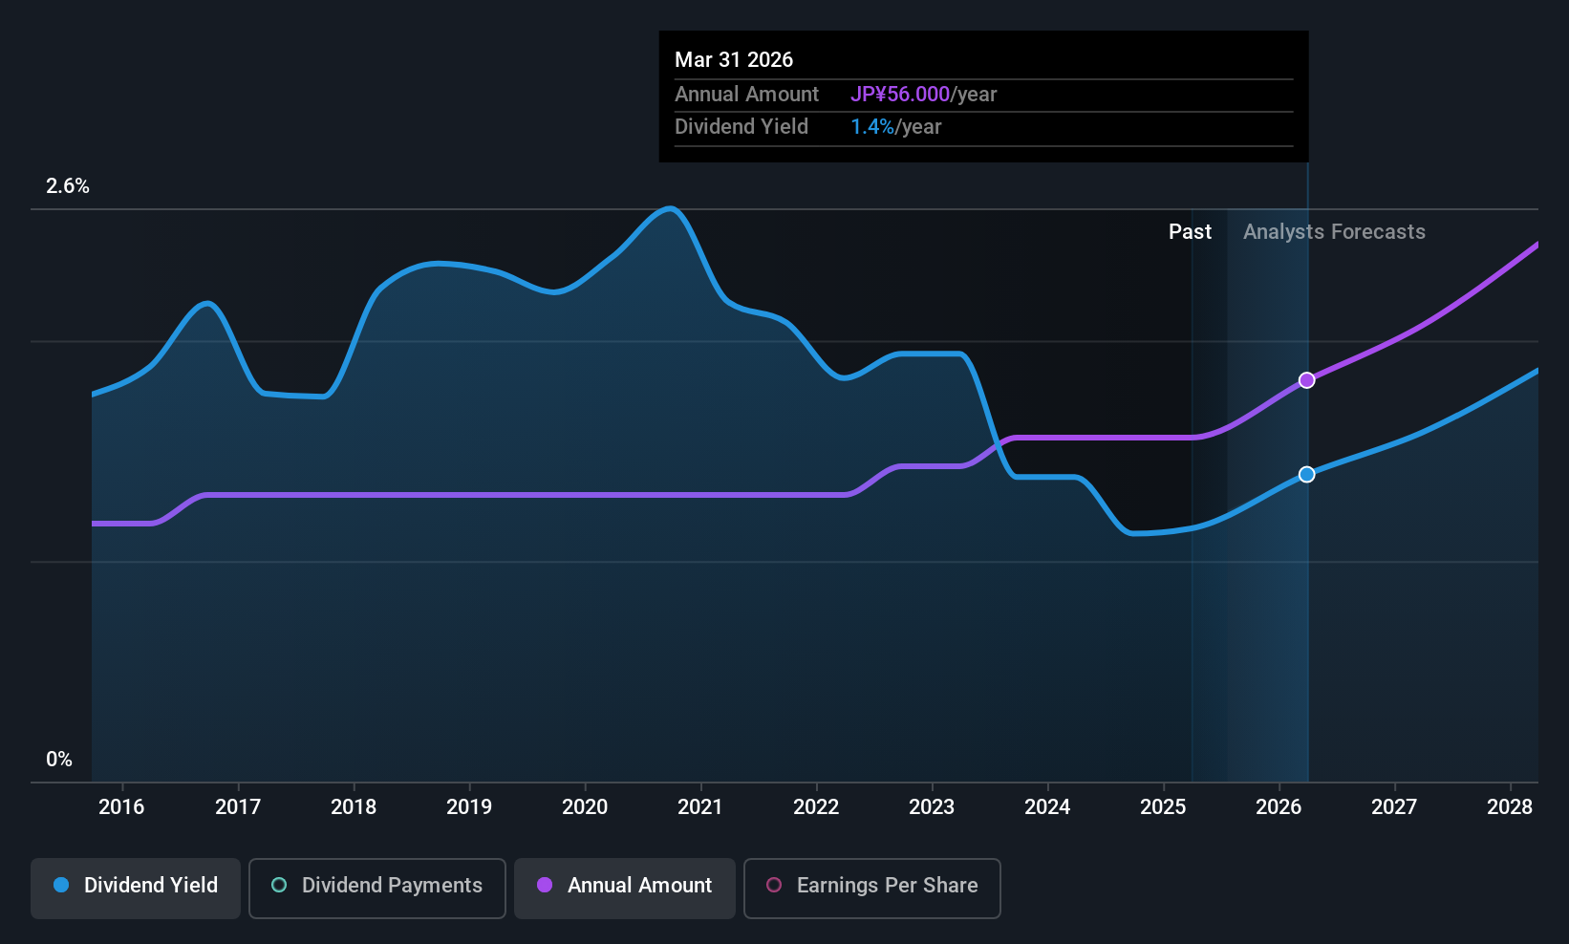Click the Analysts Forecasts label
The image size is (1569, 944).
coord(1334,232)
